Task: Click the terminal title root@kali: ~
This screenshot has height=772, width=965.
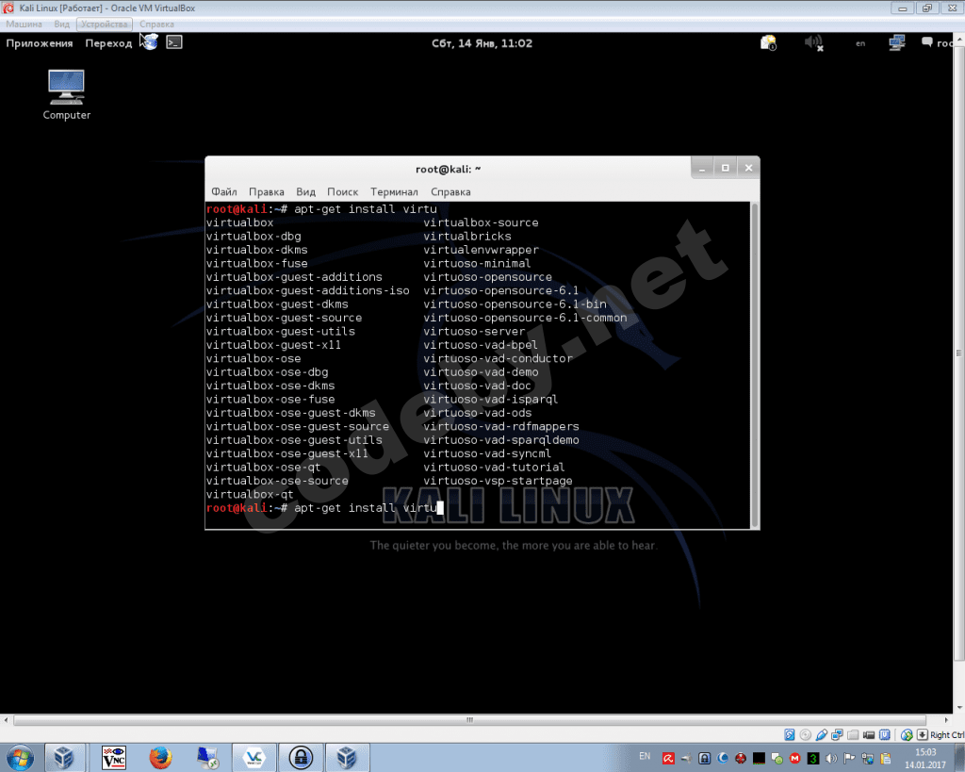Action: tap(448, 169)
